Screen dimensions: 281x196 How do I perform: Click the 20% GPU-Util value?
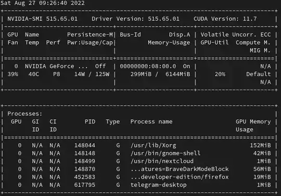tap(220, 74)
